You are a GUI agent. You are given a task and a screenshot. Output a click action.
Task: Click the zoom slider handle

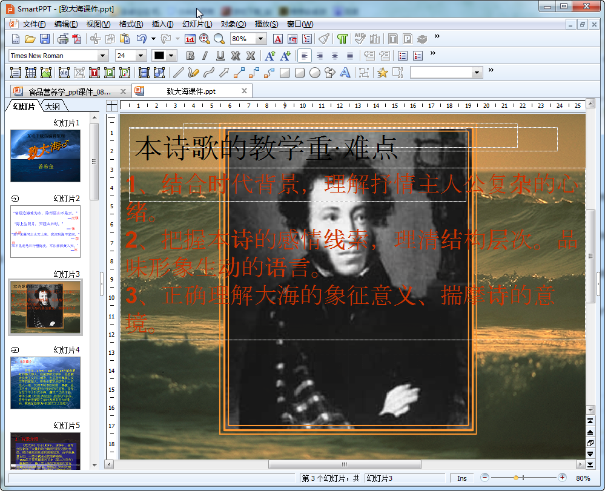pyautogui.click(x=516, y=478)
